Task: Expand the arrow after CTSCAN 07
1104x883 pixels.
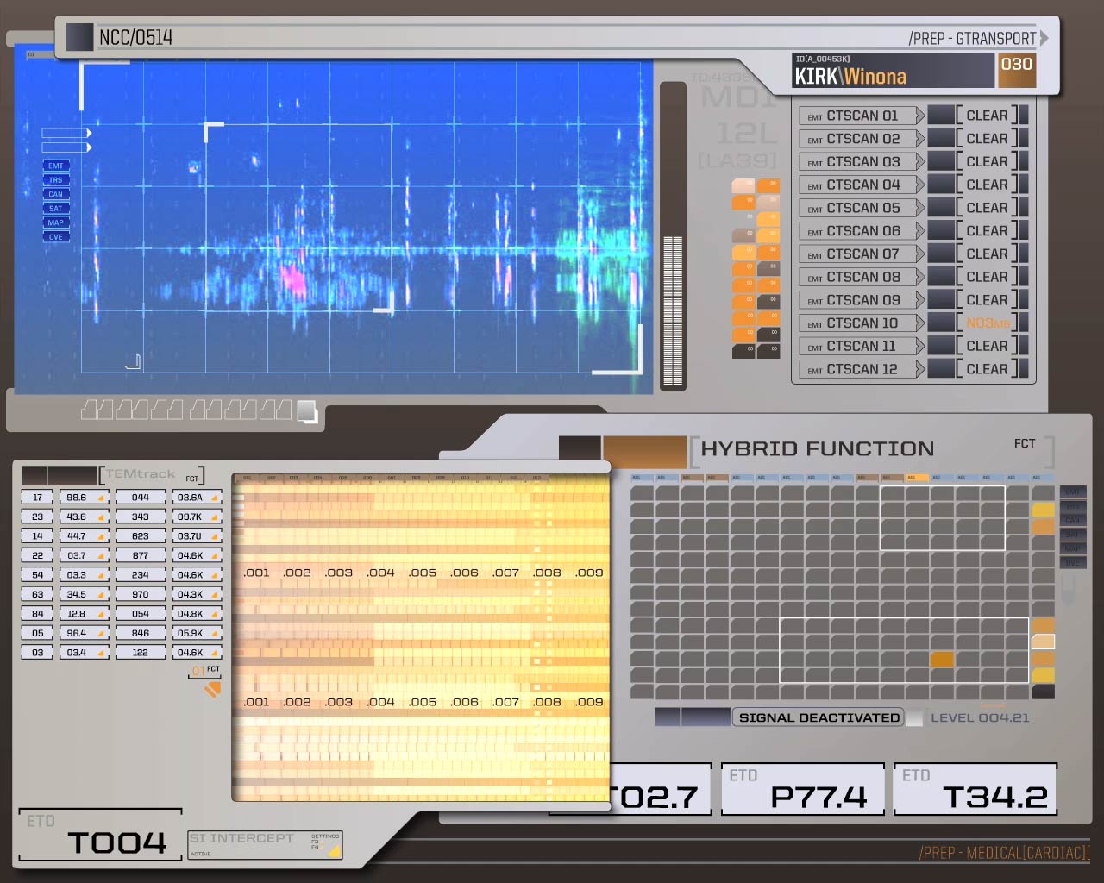Action: pos(920,254)
